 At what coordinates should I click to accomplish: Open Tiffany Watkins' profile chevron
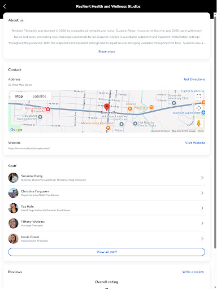[x=202, y=224]
